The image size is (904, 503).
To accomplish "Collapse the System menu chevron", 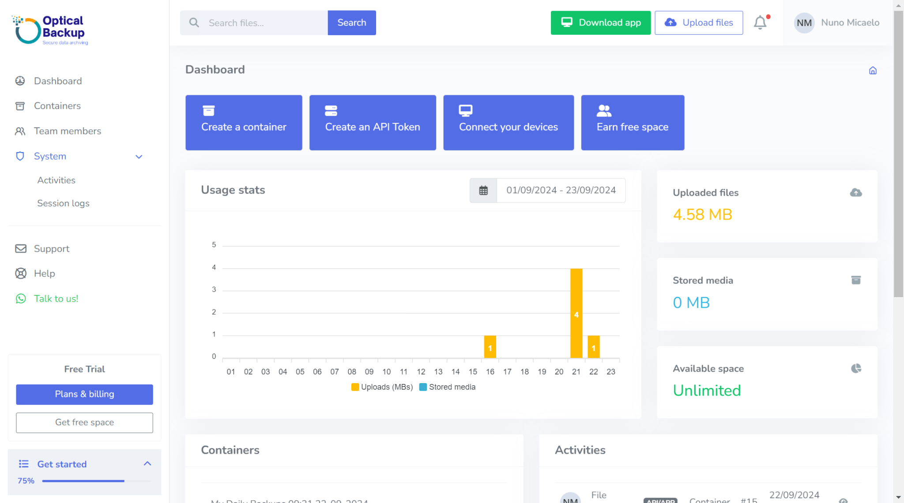I will click(x=139, y=157).
